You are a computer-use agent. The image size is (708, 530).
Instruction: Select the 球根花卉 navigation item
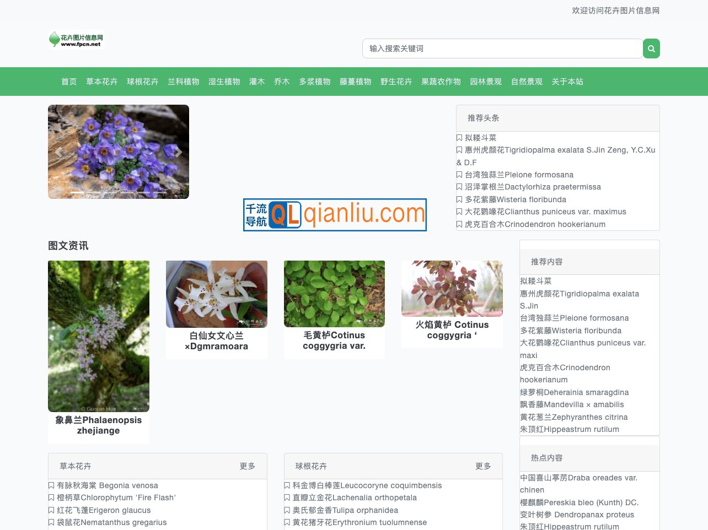[x=142, y=82]
